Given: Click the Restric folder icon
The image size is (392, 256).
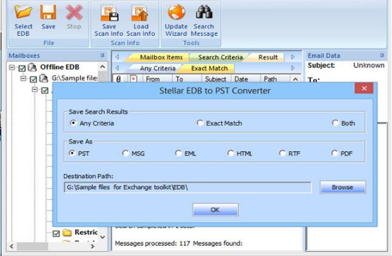Looking at the screenshot, I should click(67, 232).
